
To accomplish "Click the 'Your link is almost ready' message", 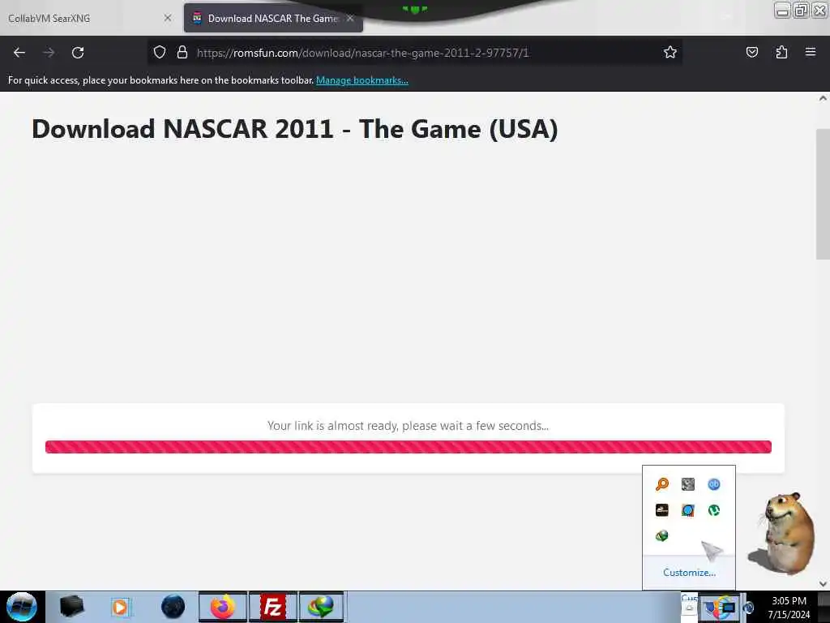I will pyautogui.click(x=409, y=426).
